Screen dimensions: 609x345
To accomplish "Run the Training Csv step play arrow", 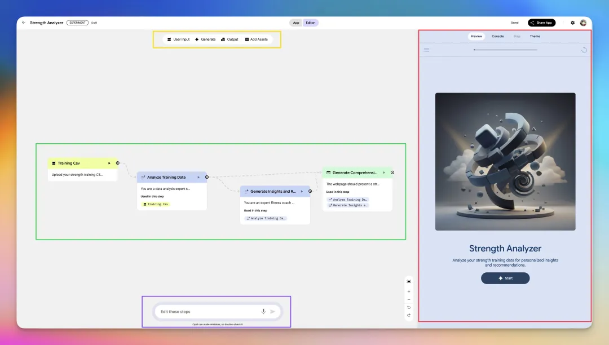I will [x=109, y=163].
